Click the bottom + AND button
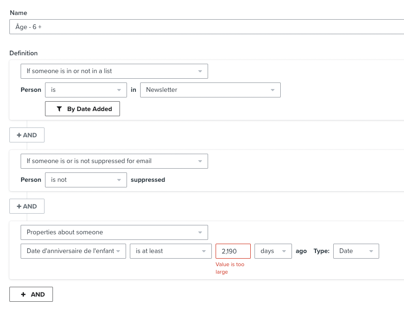 [x=31, y=294]
